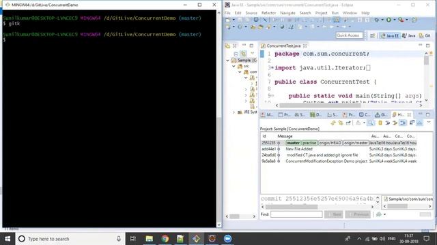Toggle the Show all branches icon in History

(419, 122)
